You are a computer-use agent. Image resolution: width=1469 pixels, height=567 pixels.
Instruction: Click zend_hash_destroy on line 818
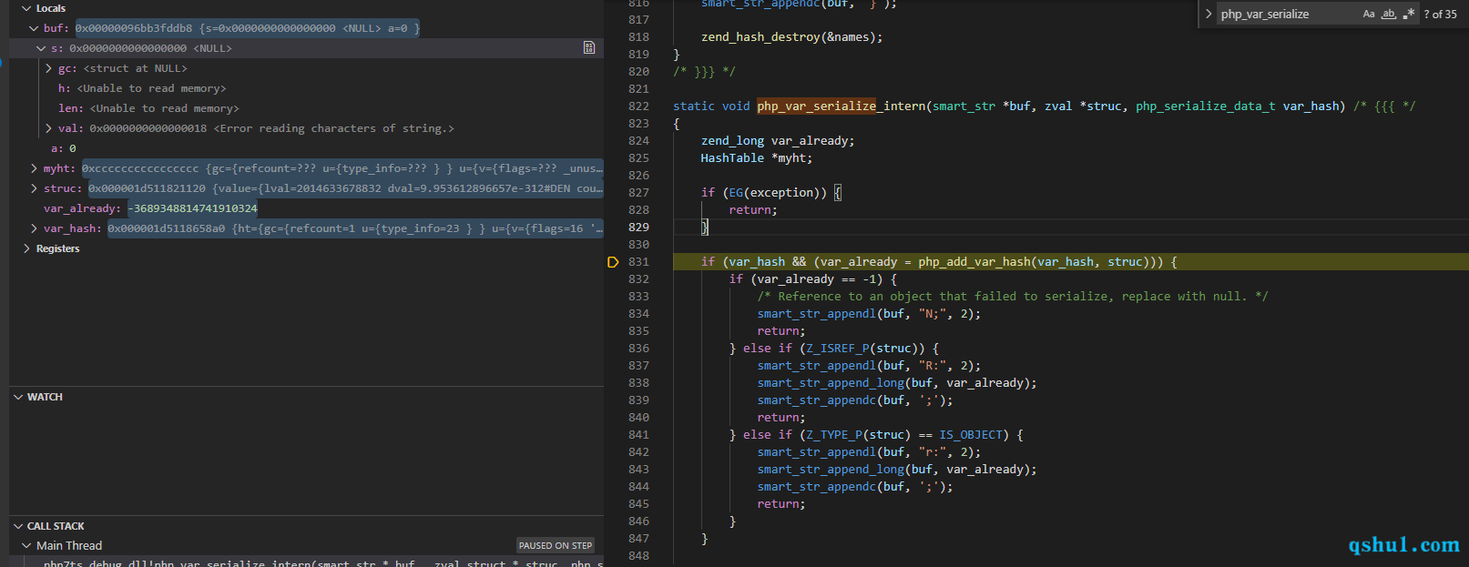760,37
